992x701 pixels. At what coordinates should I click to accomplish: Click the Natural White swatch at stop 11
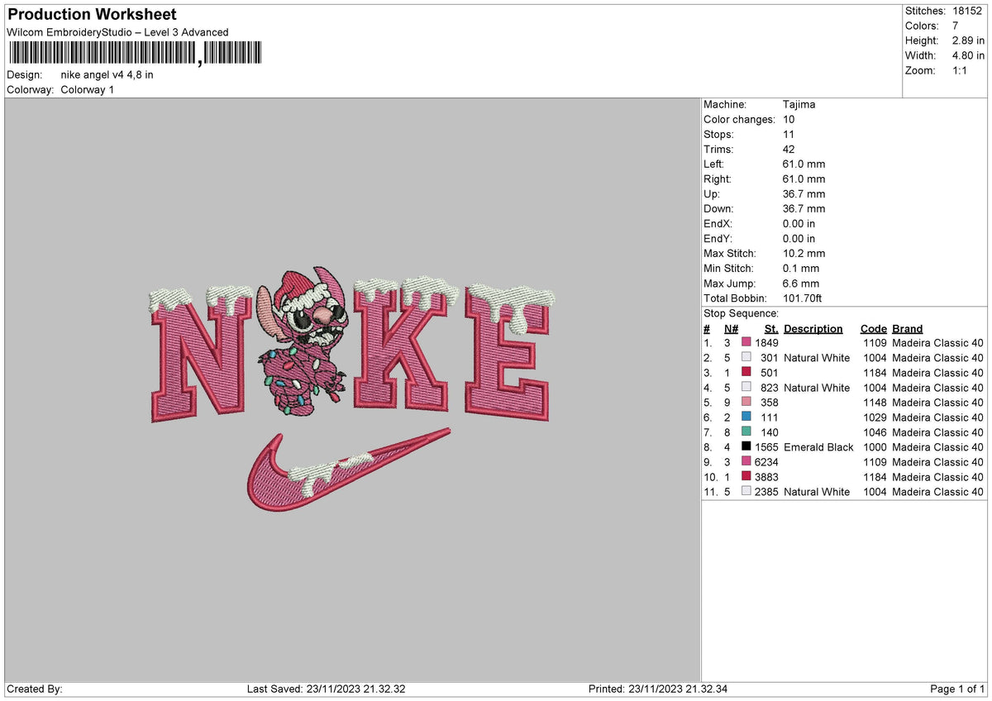pos(746,492)
